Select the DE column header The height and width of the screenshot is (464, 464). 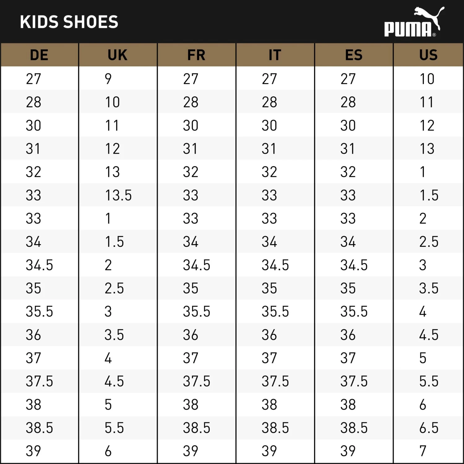(x=39, y=55)
